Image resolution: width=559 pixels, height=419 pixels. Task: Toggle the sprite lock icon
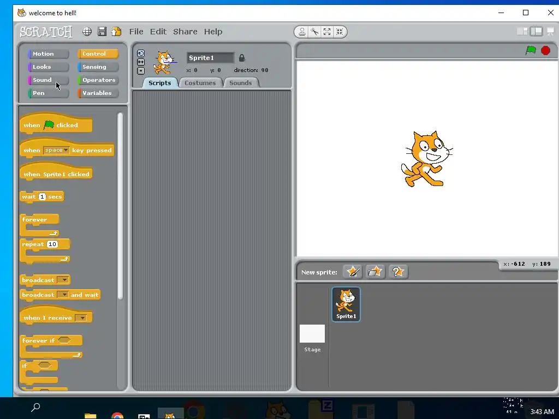(x=242, y=58)
